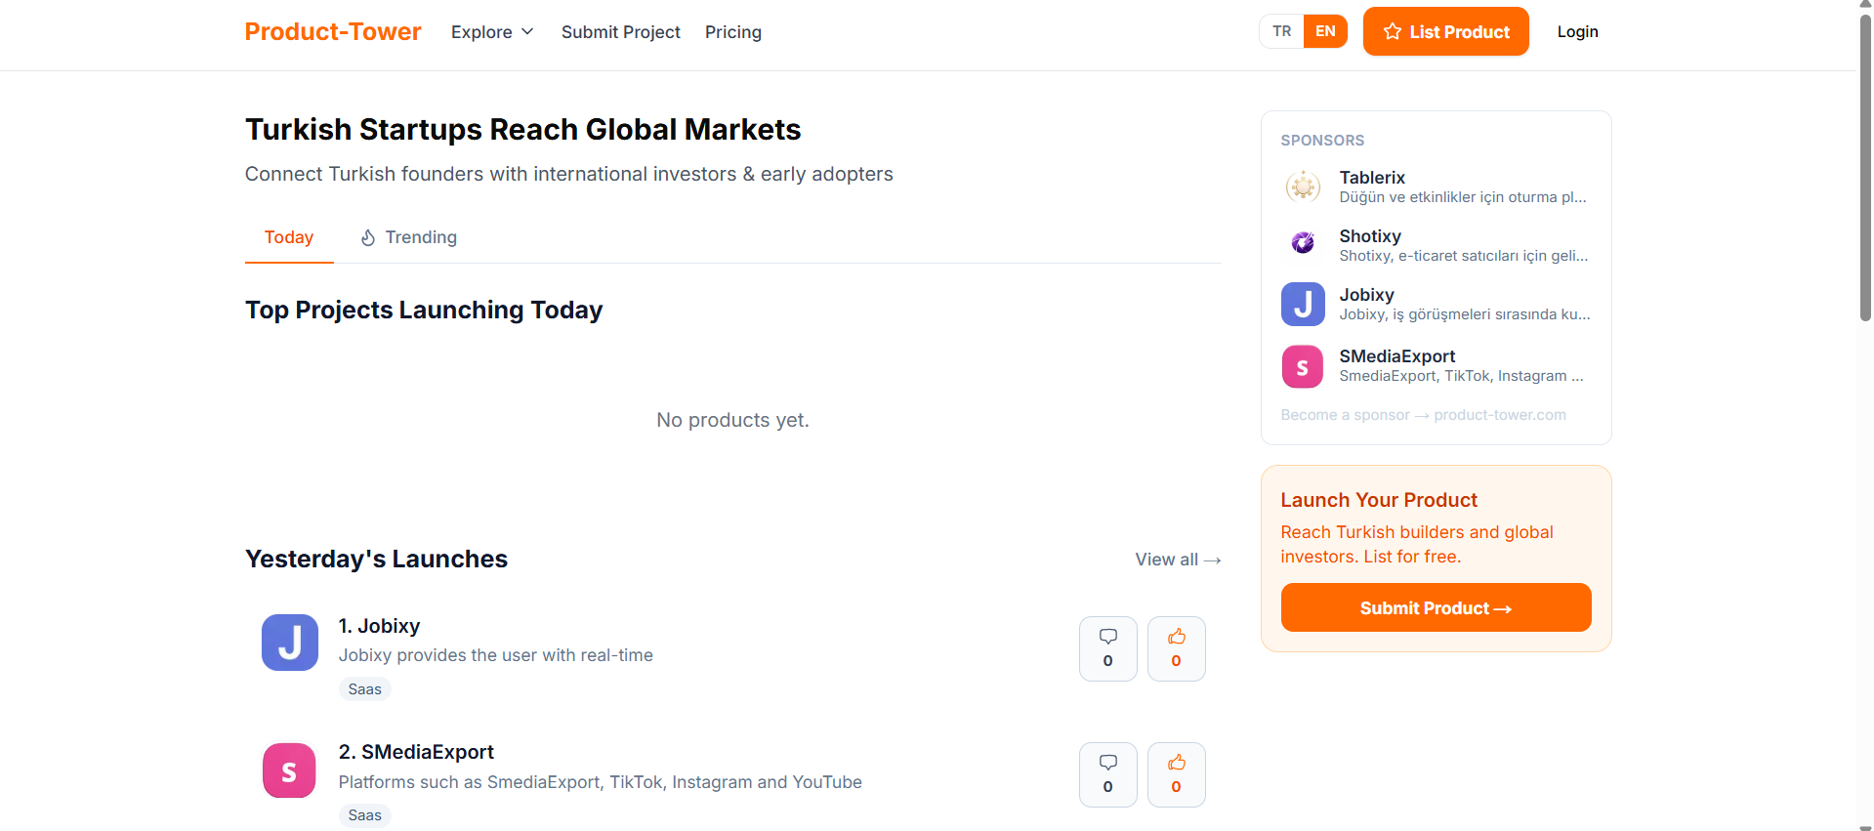Upvote Jobixy with the thumbs-up icon
This screenshot has height=831, width=1874.
(1176, 648)
